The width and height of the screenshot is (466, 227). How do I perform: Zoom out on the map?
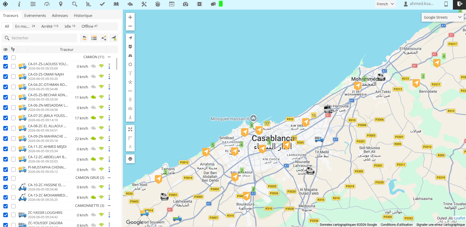(x=130, y=26)
